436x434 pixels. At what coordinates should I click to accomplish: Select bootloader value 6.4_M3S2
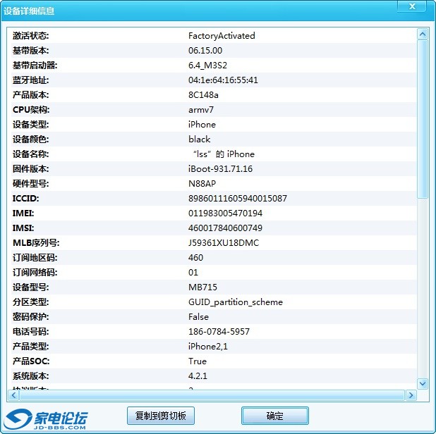(x=207, y=66)
